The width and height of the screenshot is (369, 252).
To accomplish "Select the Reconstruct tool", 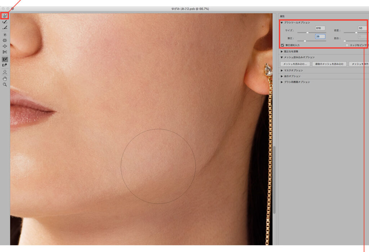I will (x=5, y=22).
